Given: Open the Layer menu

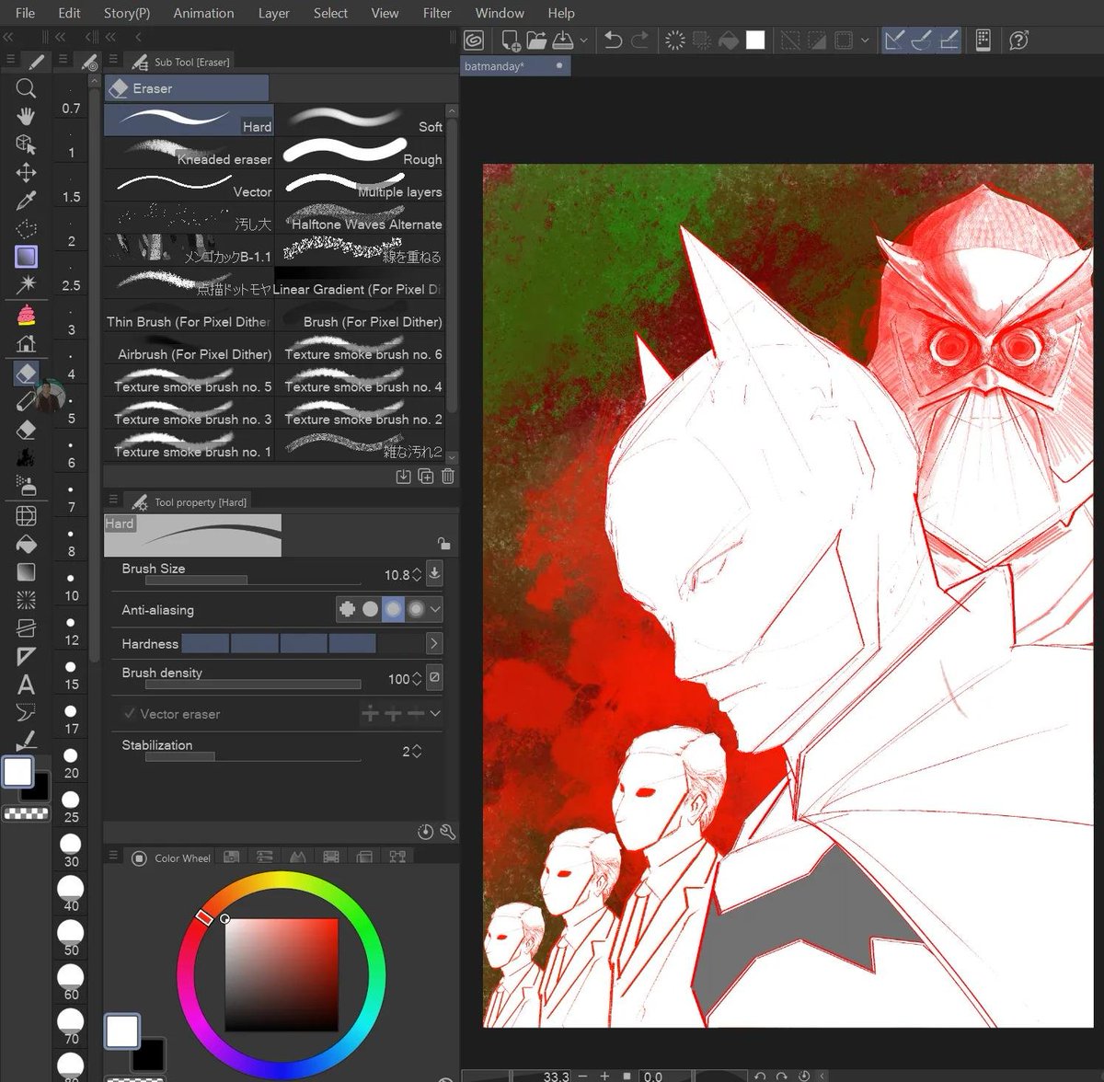Looking at the screenshot, I should click(x=273, y=13).
